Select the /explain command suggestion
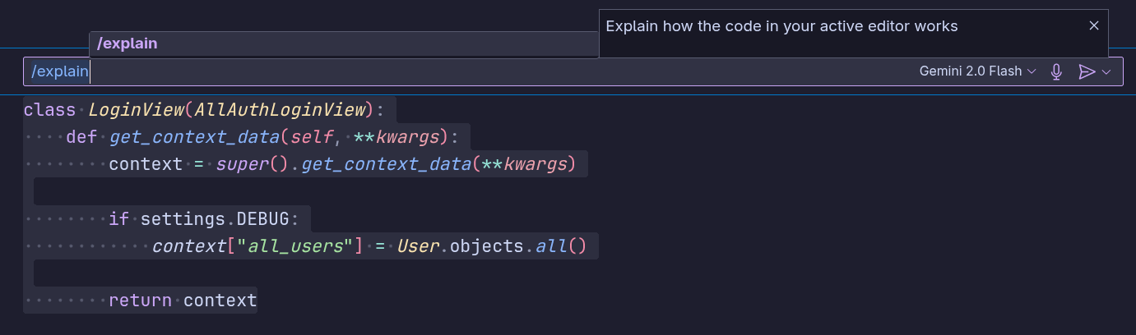1136x335 pixels. point(344,44)
